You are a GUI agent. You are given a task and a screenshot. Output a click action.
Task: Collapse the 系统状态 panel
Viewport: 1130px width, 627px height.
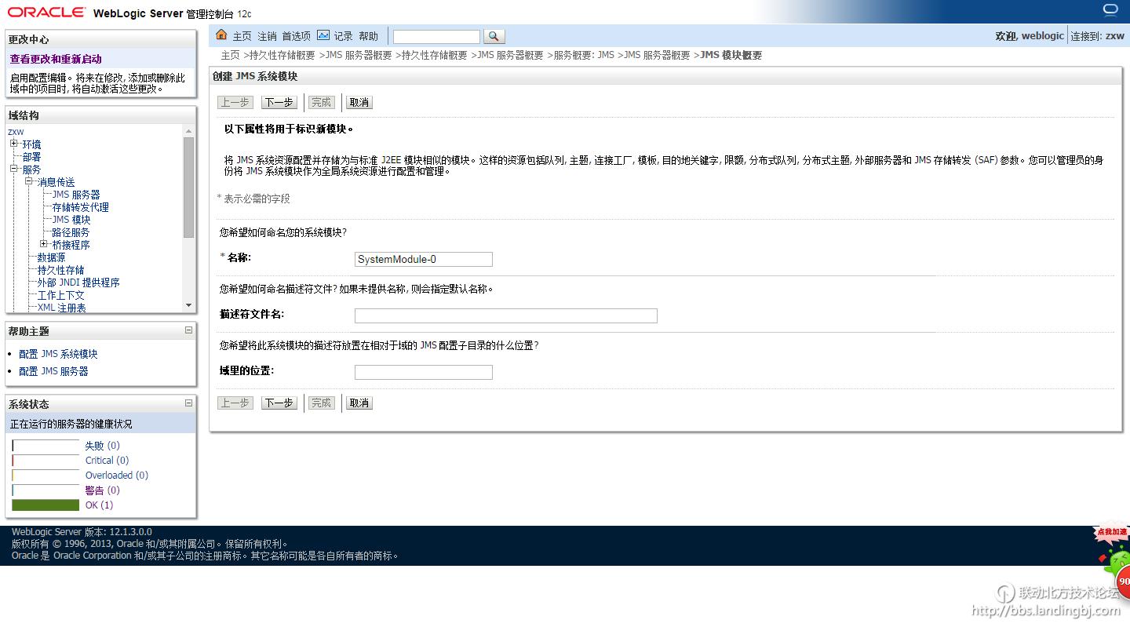coord(188,403)
